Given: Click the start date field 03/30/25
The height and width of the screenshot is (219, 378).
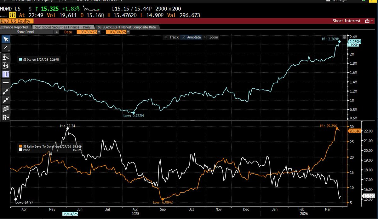Looking at the screenshot, I should [87, 32].
